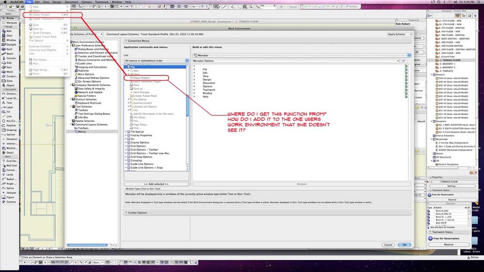Click the 'Add selected' button
Screen dimensions: 484x272
click(156, 184)
